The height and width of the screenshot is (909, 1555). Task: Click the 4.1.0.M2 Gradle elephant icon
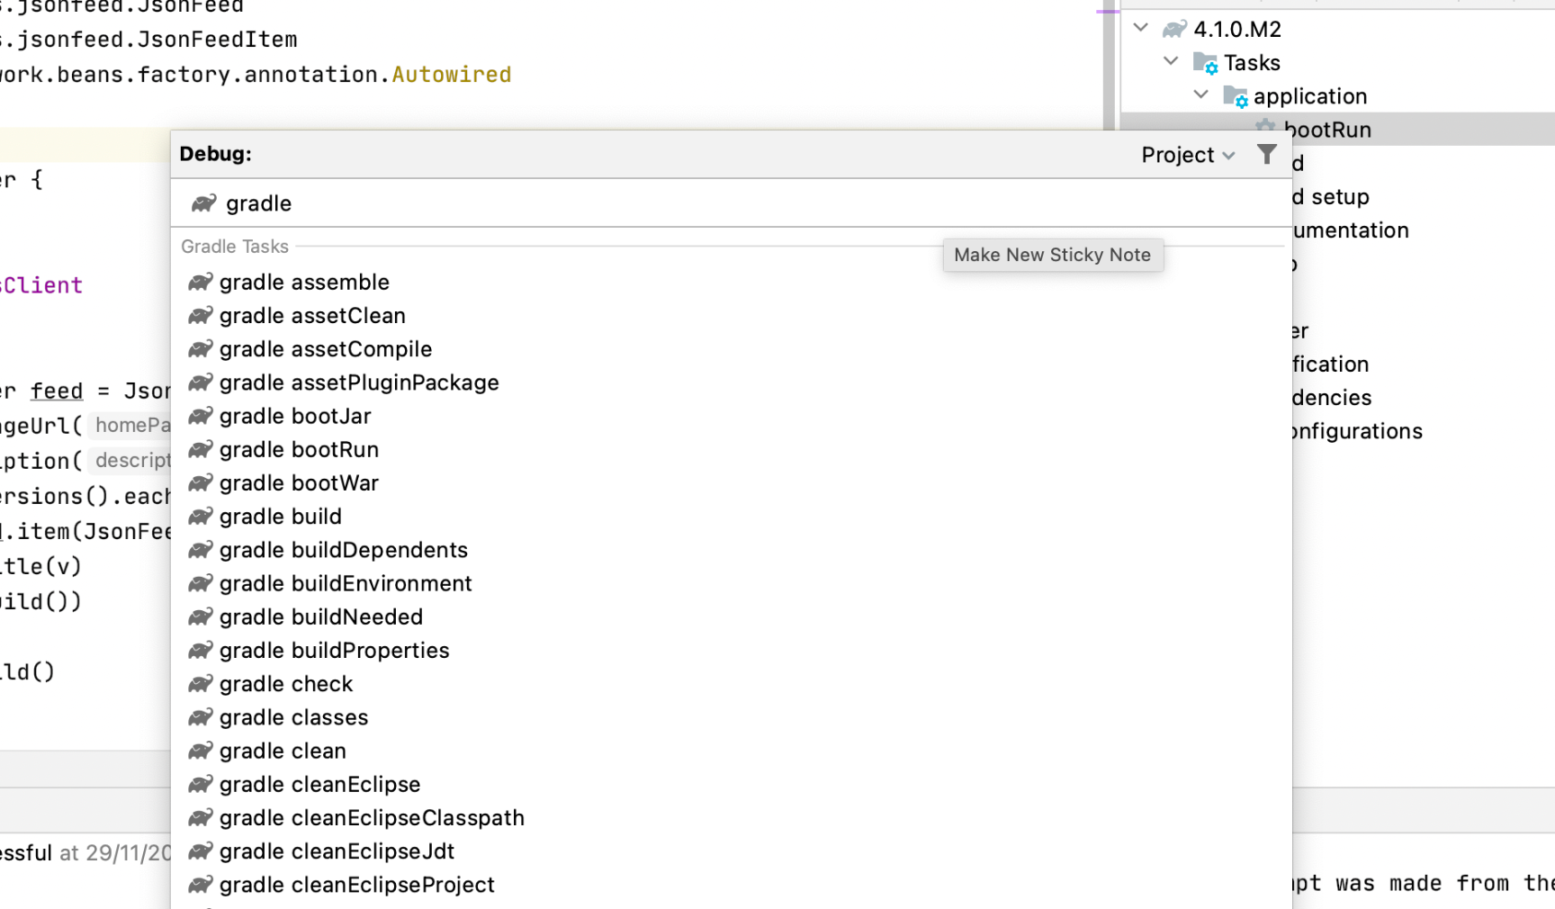coord(1174,30)
